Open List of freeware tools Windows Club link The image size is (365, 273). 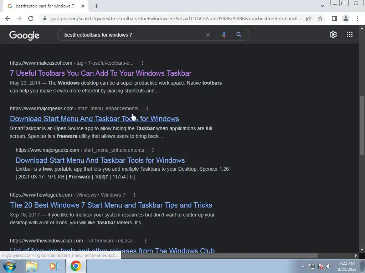coord(112,250)
